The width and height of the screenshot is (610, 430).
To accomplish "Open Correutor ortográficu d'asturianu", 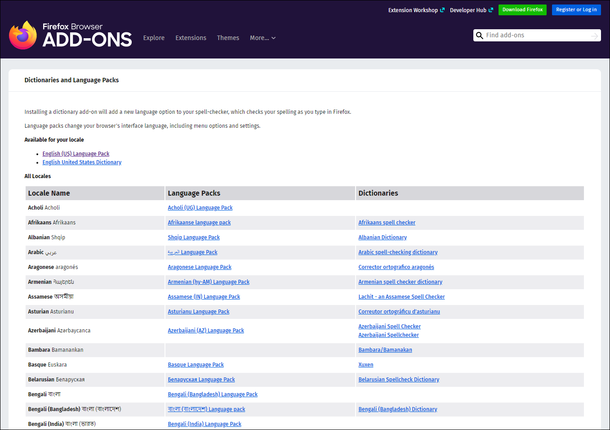I will [x=399, y=312].
